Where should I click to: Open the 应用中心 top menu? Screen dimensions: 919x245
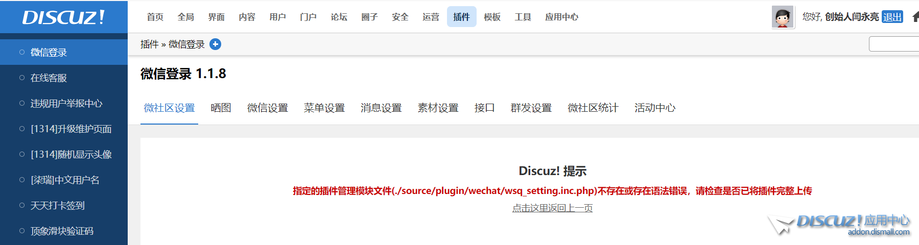coord(562,17)
